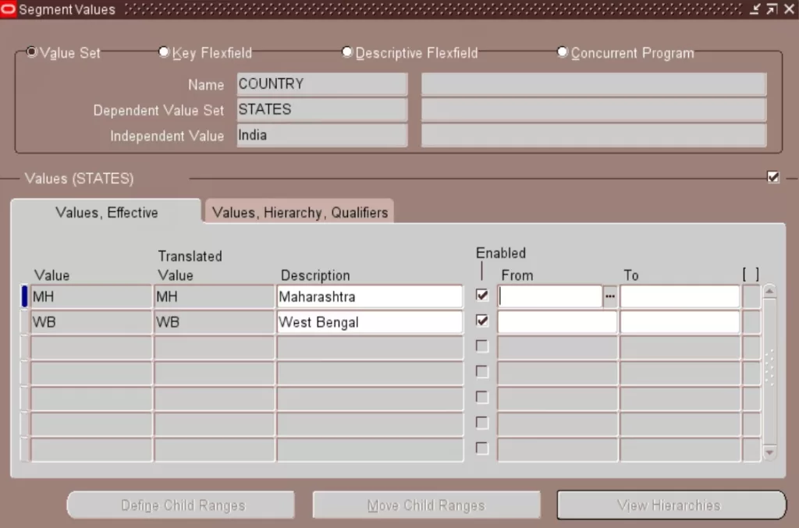This screenshot has width=799, height=528.
Task: Toggle the checkbox right of Values (STATES)
Action: (x=773, y=177)
